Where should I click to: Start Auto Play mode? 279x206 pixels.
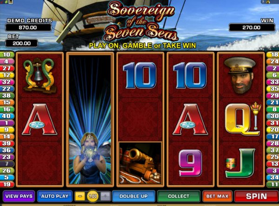55,196
